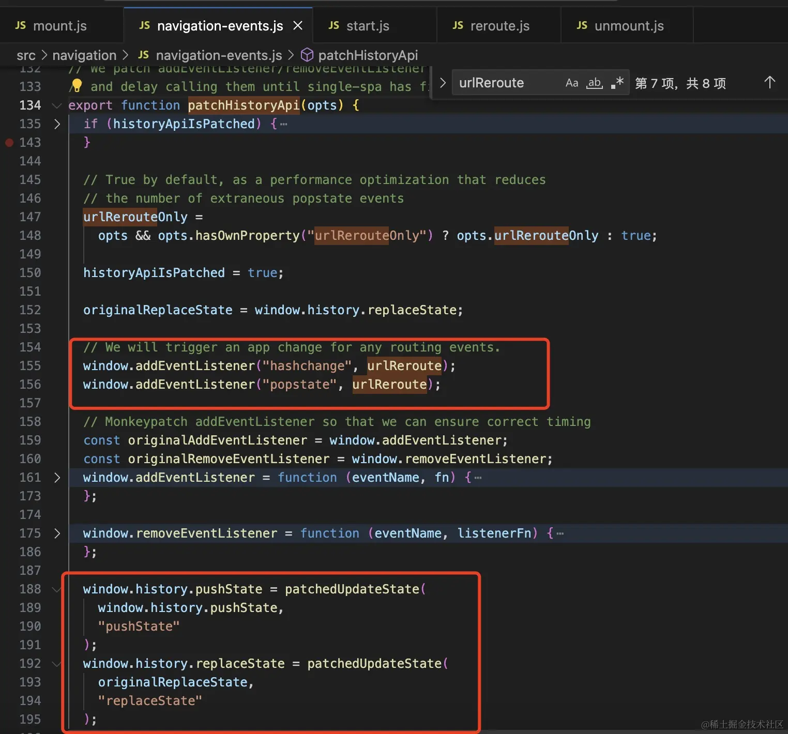The width and height of the screenshot is (788, 734).
Task: Click urlReroute in the popstate listener line
Action: click(389, 385)
